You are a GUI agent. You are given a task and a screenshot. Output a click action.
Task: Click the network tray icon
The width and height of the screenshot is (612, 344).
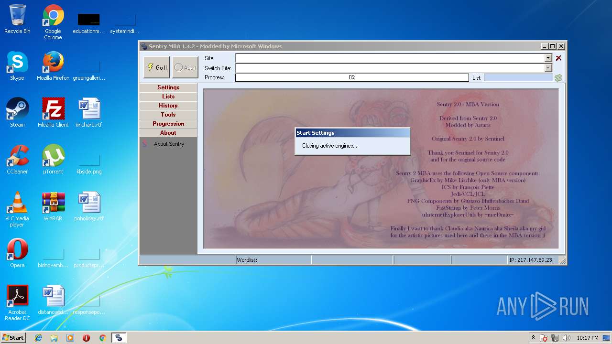555,338
